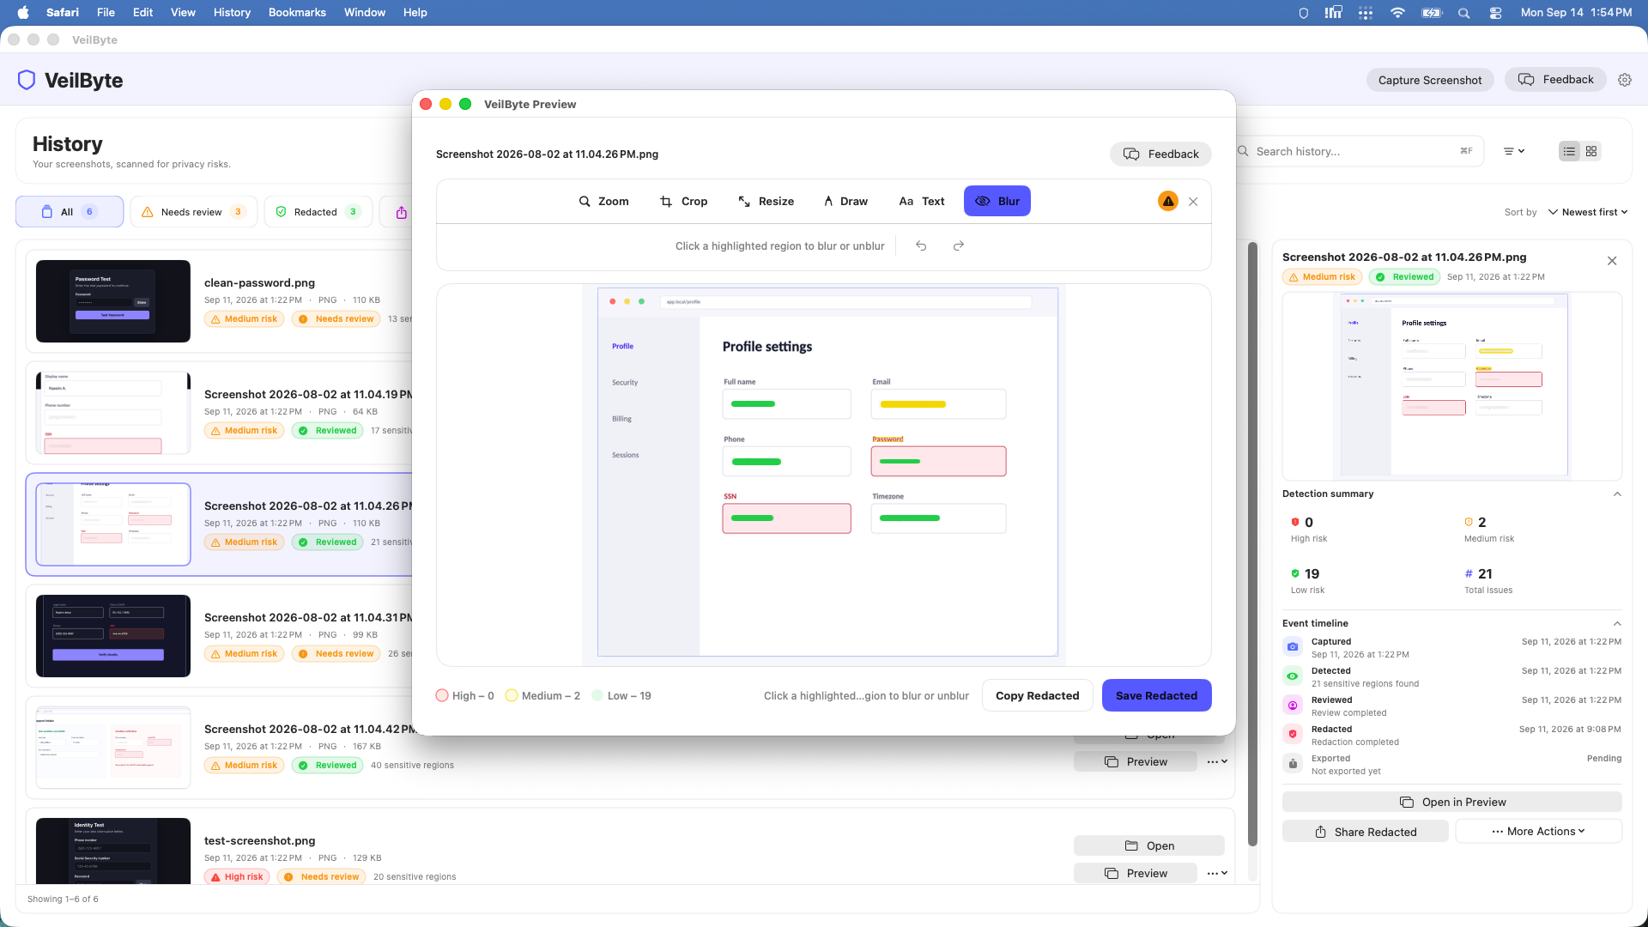Open options menu beside test-screenshot.png Preview

click(1217, 873)
